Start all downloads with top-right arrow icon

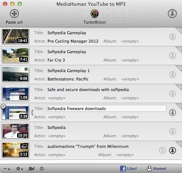click(172, 13)
